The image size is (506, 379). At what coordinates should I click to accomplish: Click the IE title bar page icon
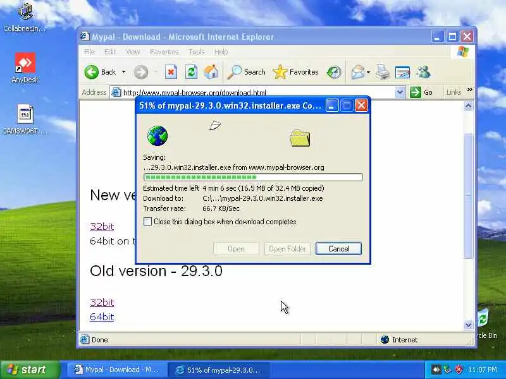[x=85, y=37]
